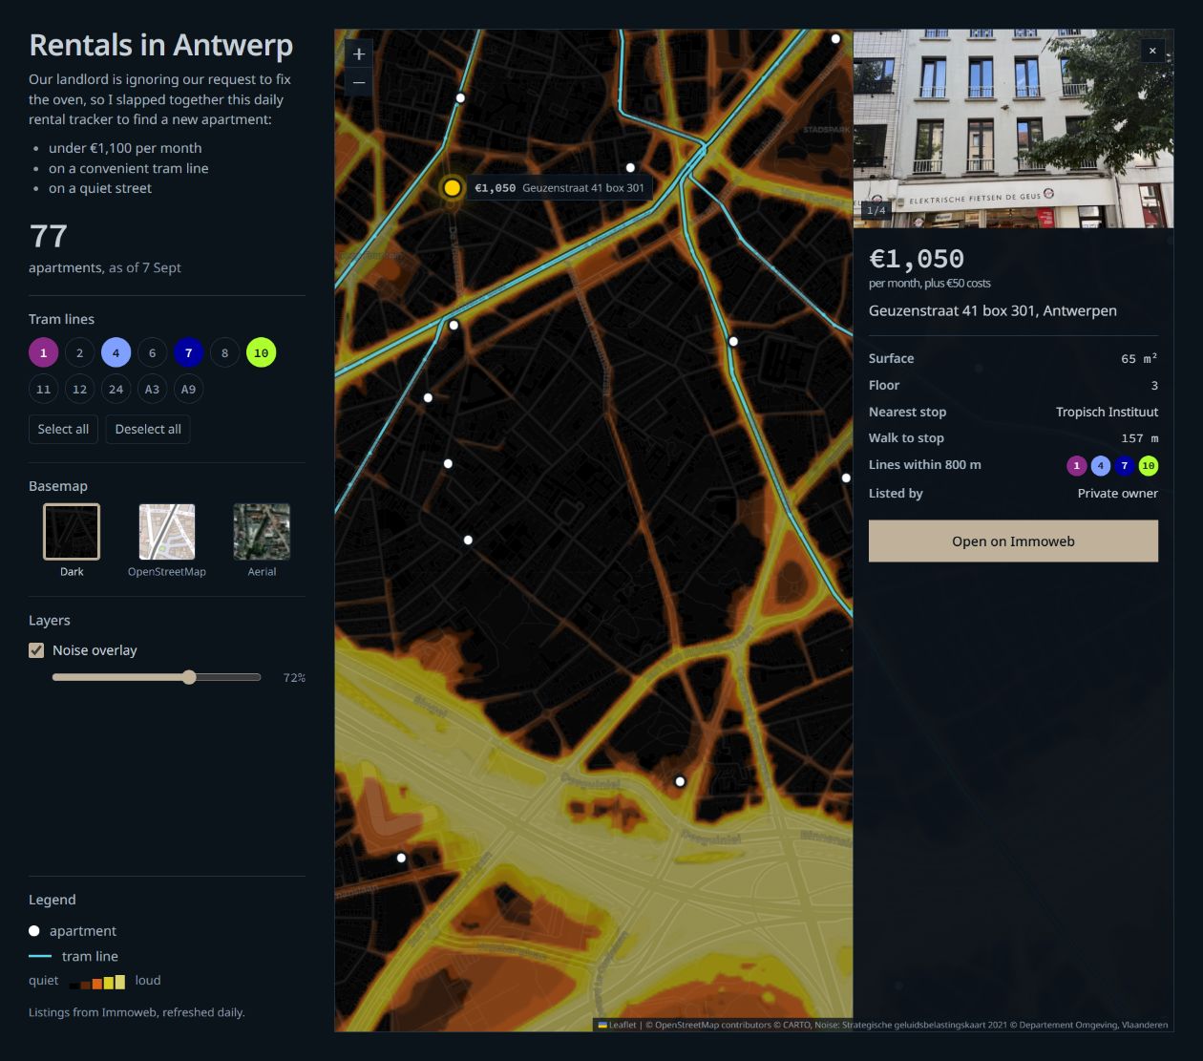Click the apartment photo in detail panel

point(1013,128)
